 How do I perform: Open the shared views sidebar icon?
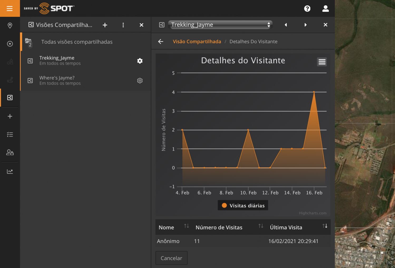tap(10, 98)
